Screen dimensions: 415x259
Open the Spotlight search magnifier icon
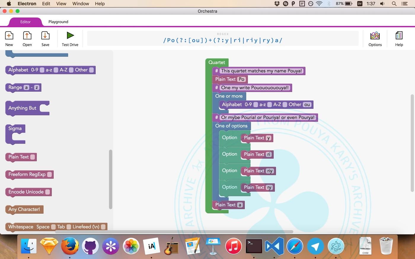[x=394, y=4]
